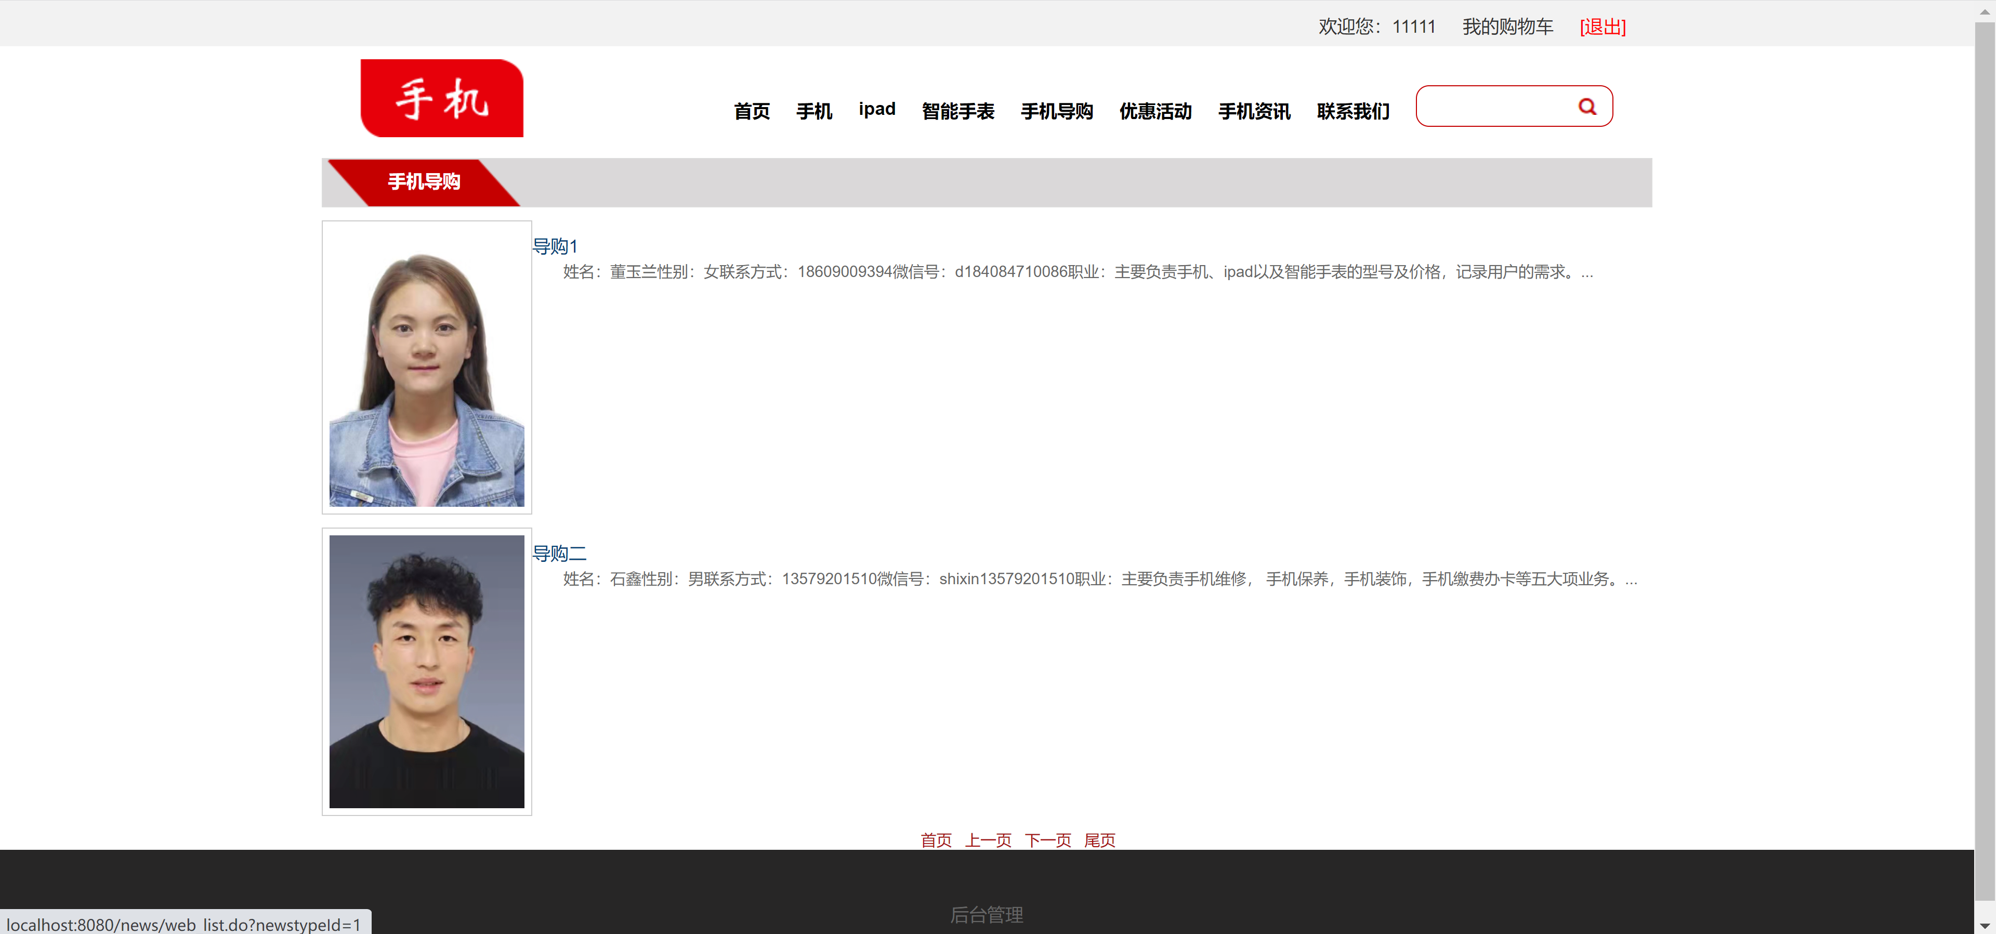
Task: Click the description text of 石鑫
Action: [1099, 579]
